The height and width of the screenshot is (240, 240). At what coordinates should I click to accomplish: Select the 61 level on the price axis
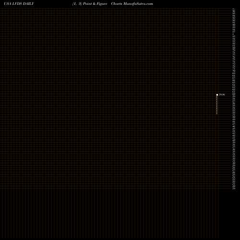[x=234, y=92]
